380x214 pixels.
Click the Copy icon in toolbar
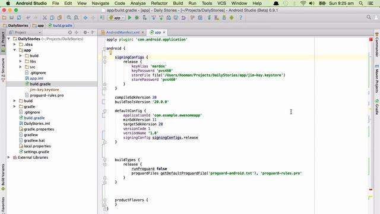click(x=52, y=18)
